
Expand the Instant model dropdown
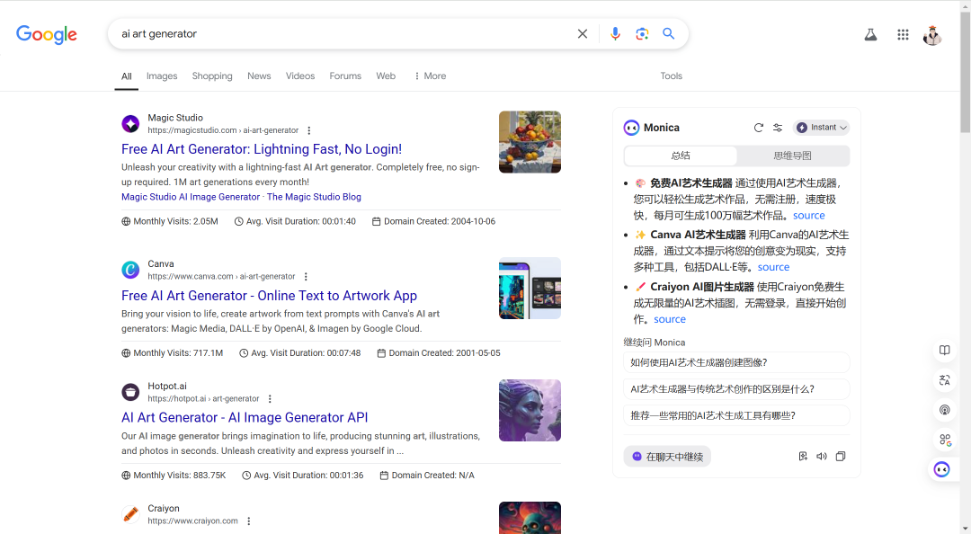tap(821, 128)
